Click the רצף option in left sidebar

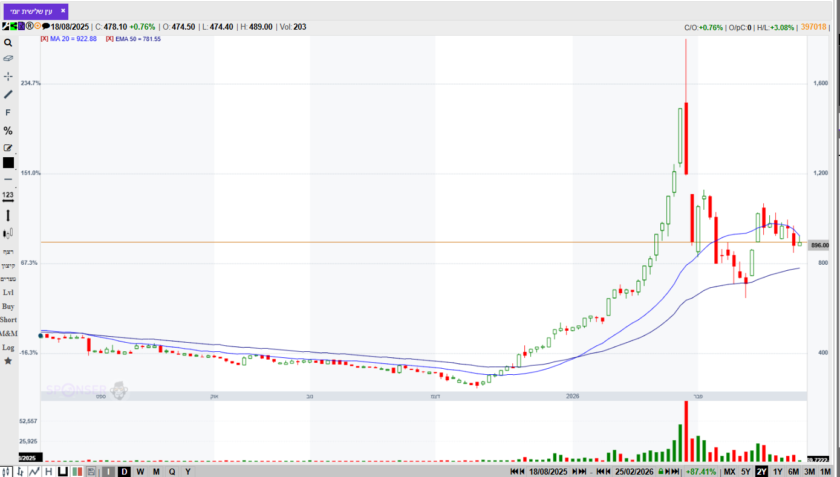point(8,251)
